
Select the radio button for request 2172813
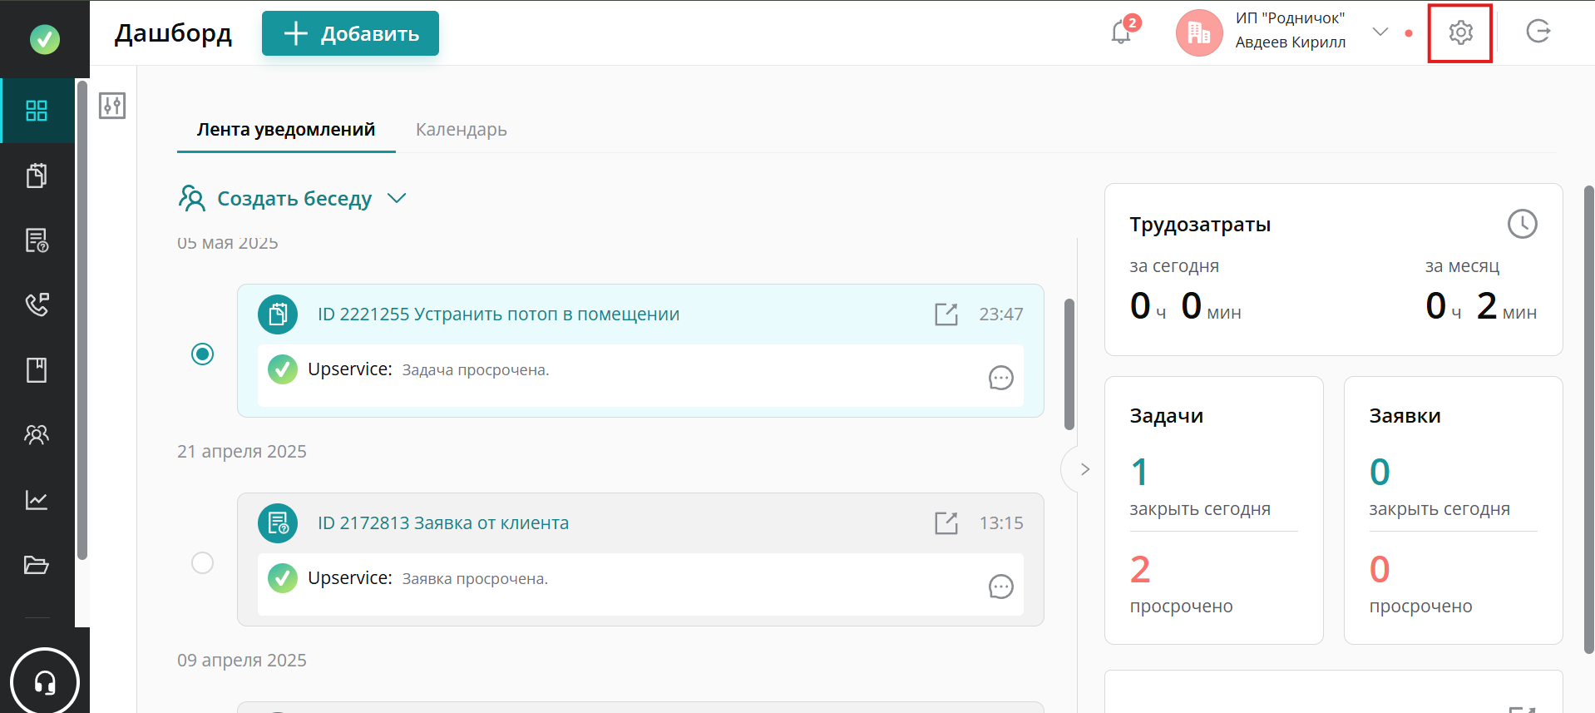pos(202,562)
